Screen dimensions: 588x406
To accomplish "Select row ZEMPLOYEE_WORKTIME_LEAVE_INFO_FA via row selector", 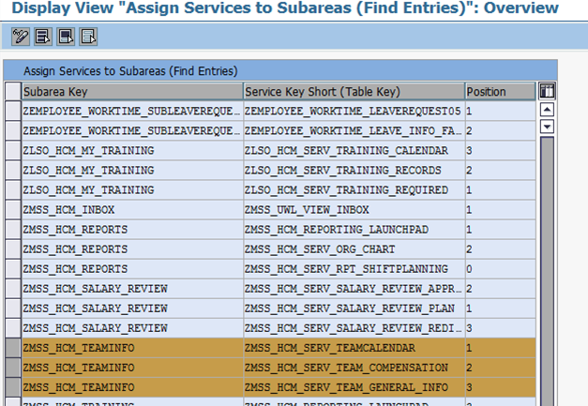I will click(x=13, y=131).
